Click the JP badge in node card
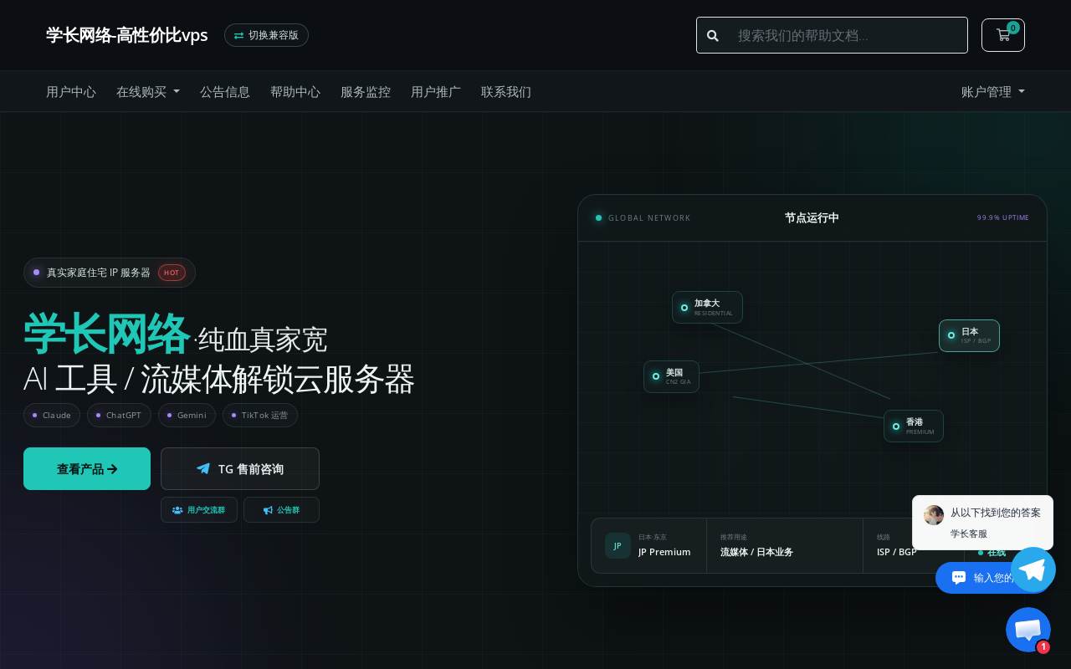Image resolution: width=1071 pixels, height=669 pixels. point(617,545)
